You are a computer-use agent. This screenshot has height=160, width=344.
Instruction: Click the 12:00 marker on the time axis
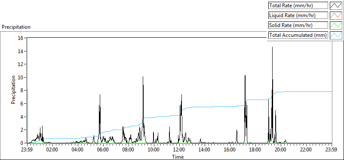click(179, 150)
